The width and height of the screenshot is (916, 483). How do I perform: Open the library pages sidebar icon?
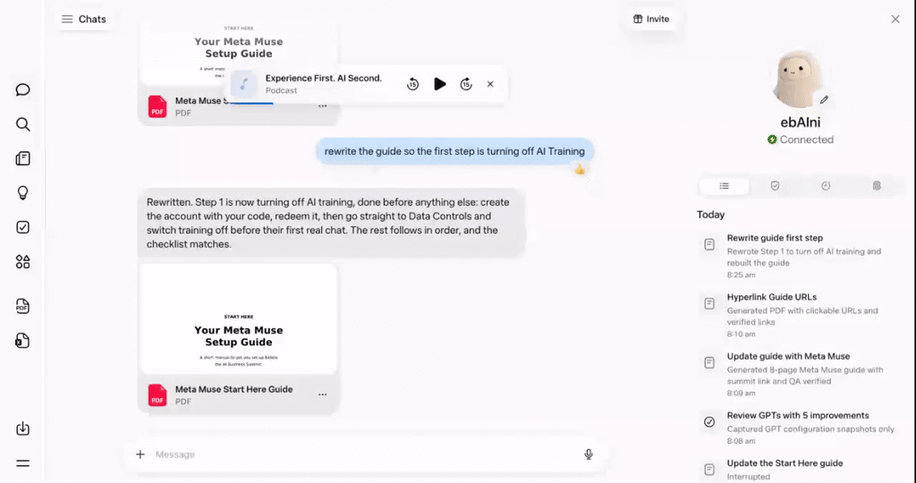[x=22, y=158]
